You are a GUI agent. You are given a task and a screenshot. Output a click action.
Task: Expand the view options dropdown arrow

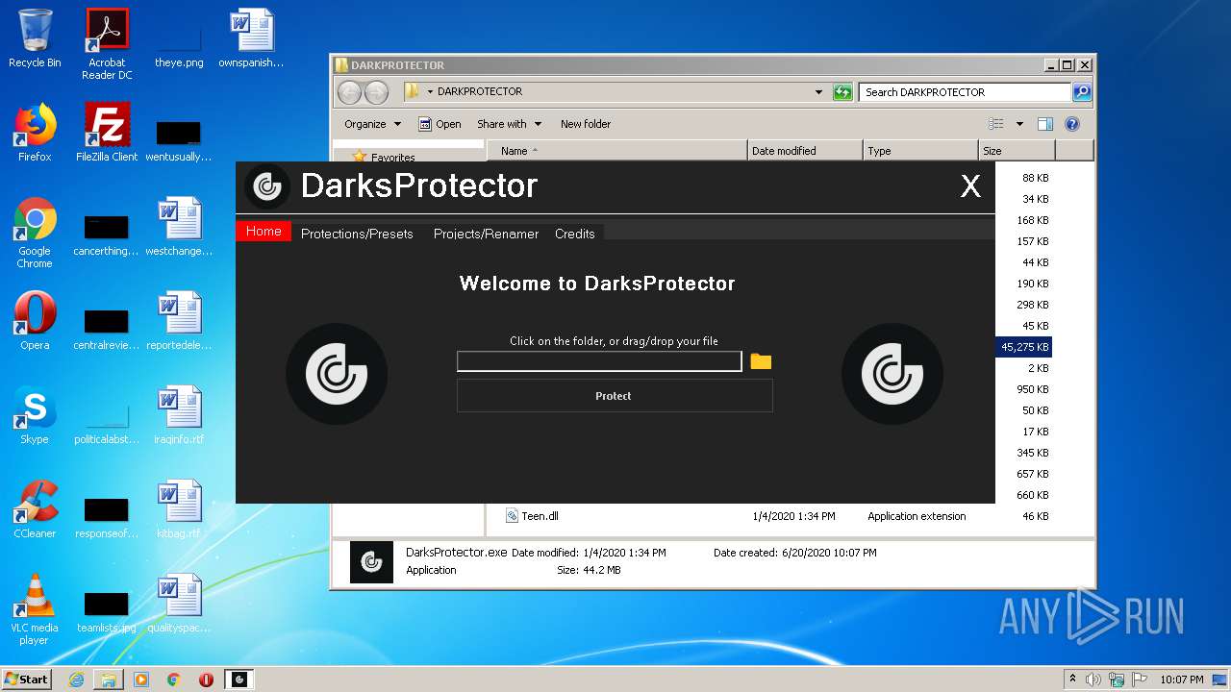[1019, 124]
